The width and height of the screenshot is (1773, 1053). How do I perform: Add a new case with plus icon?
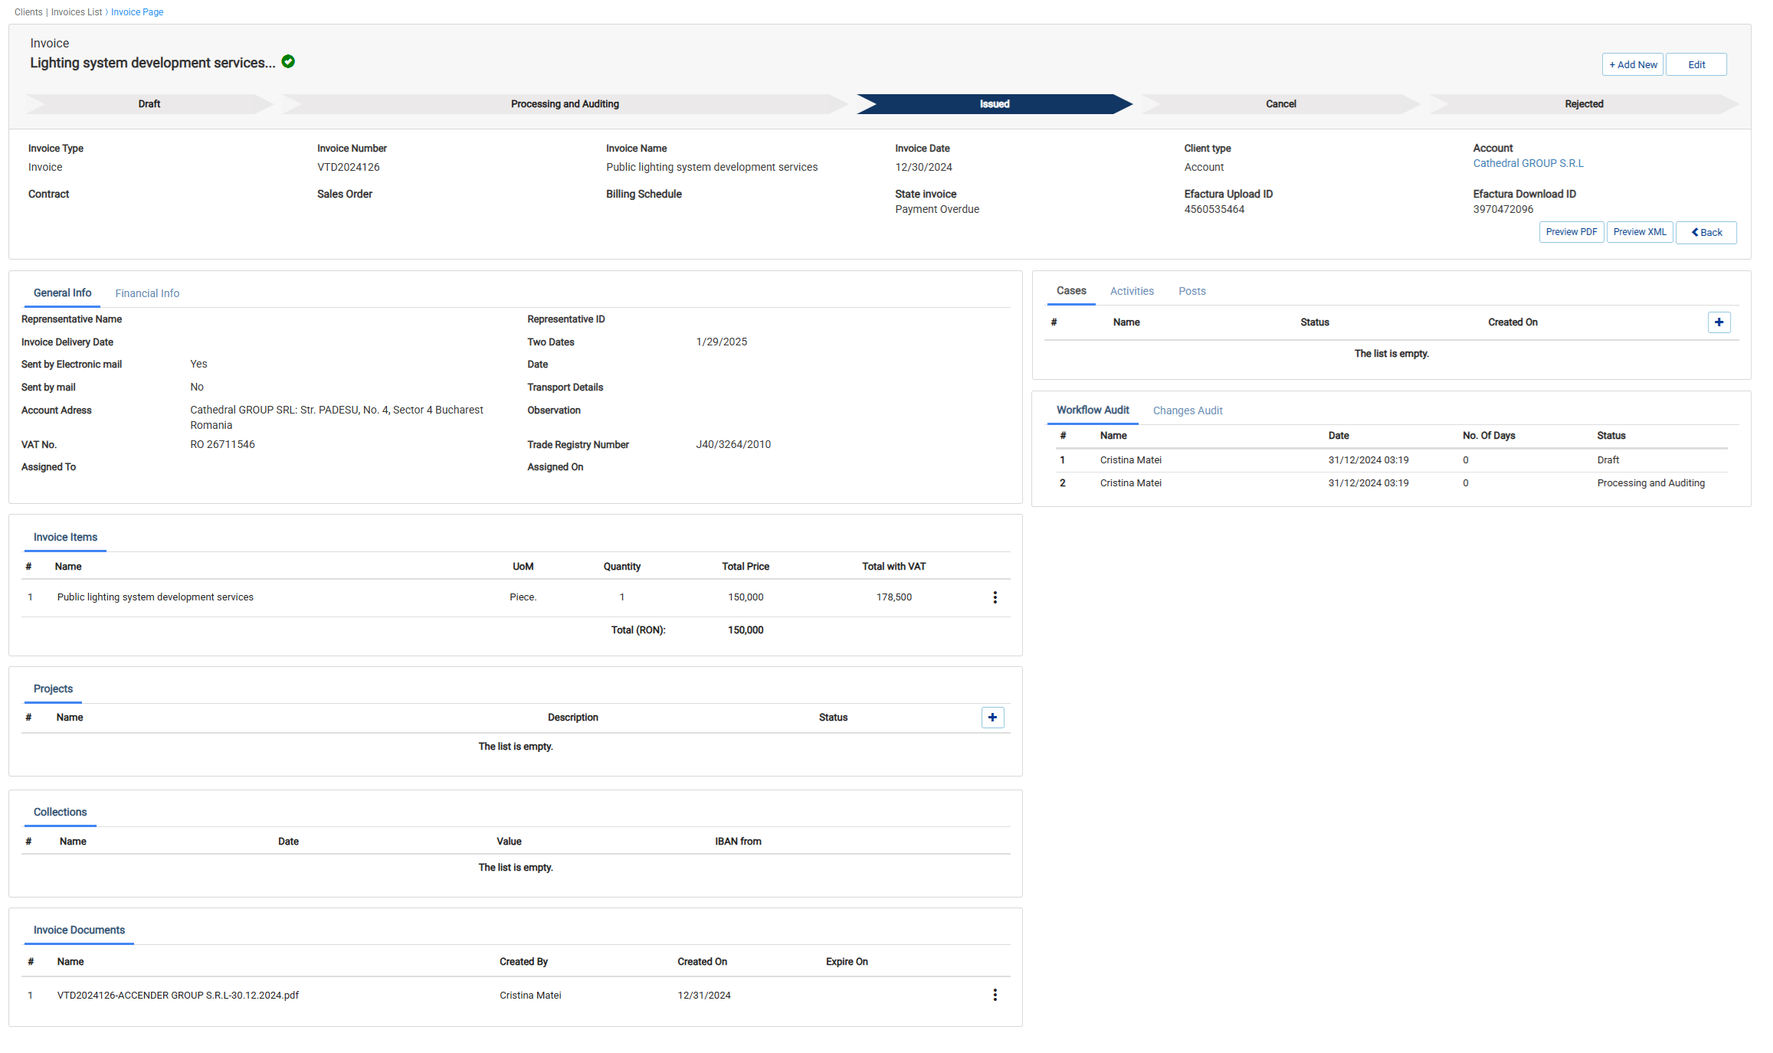(1719, 322)
